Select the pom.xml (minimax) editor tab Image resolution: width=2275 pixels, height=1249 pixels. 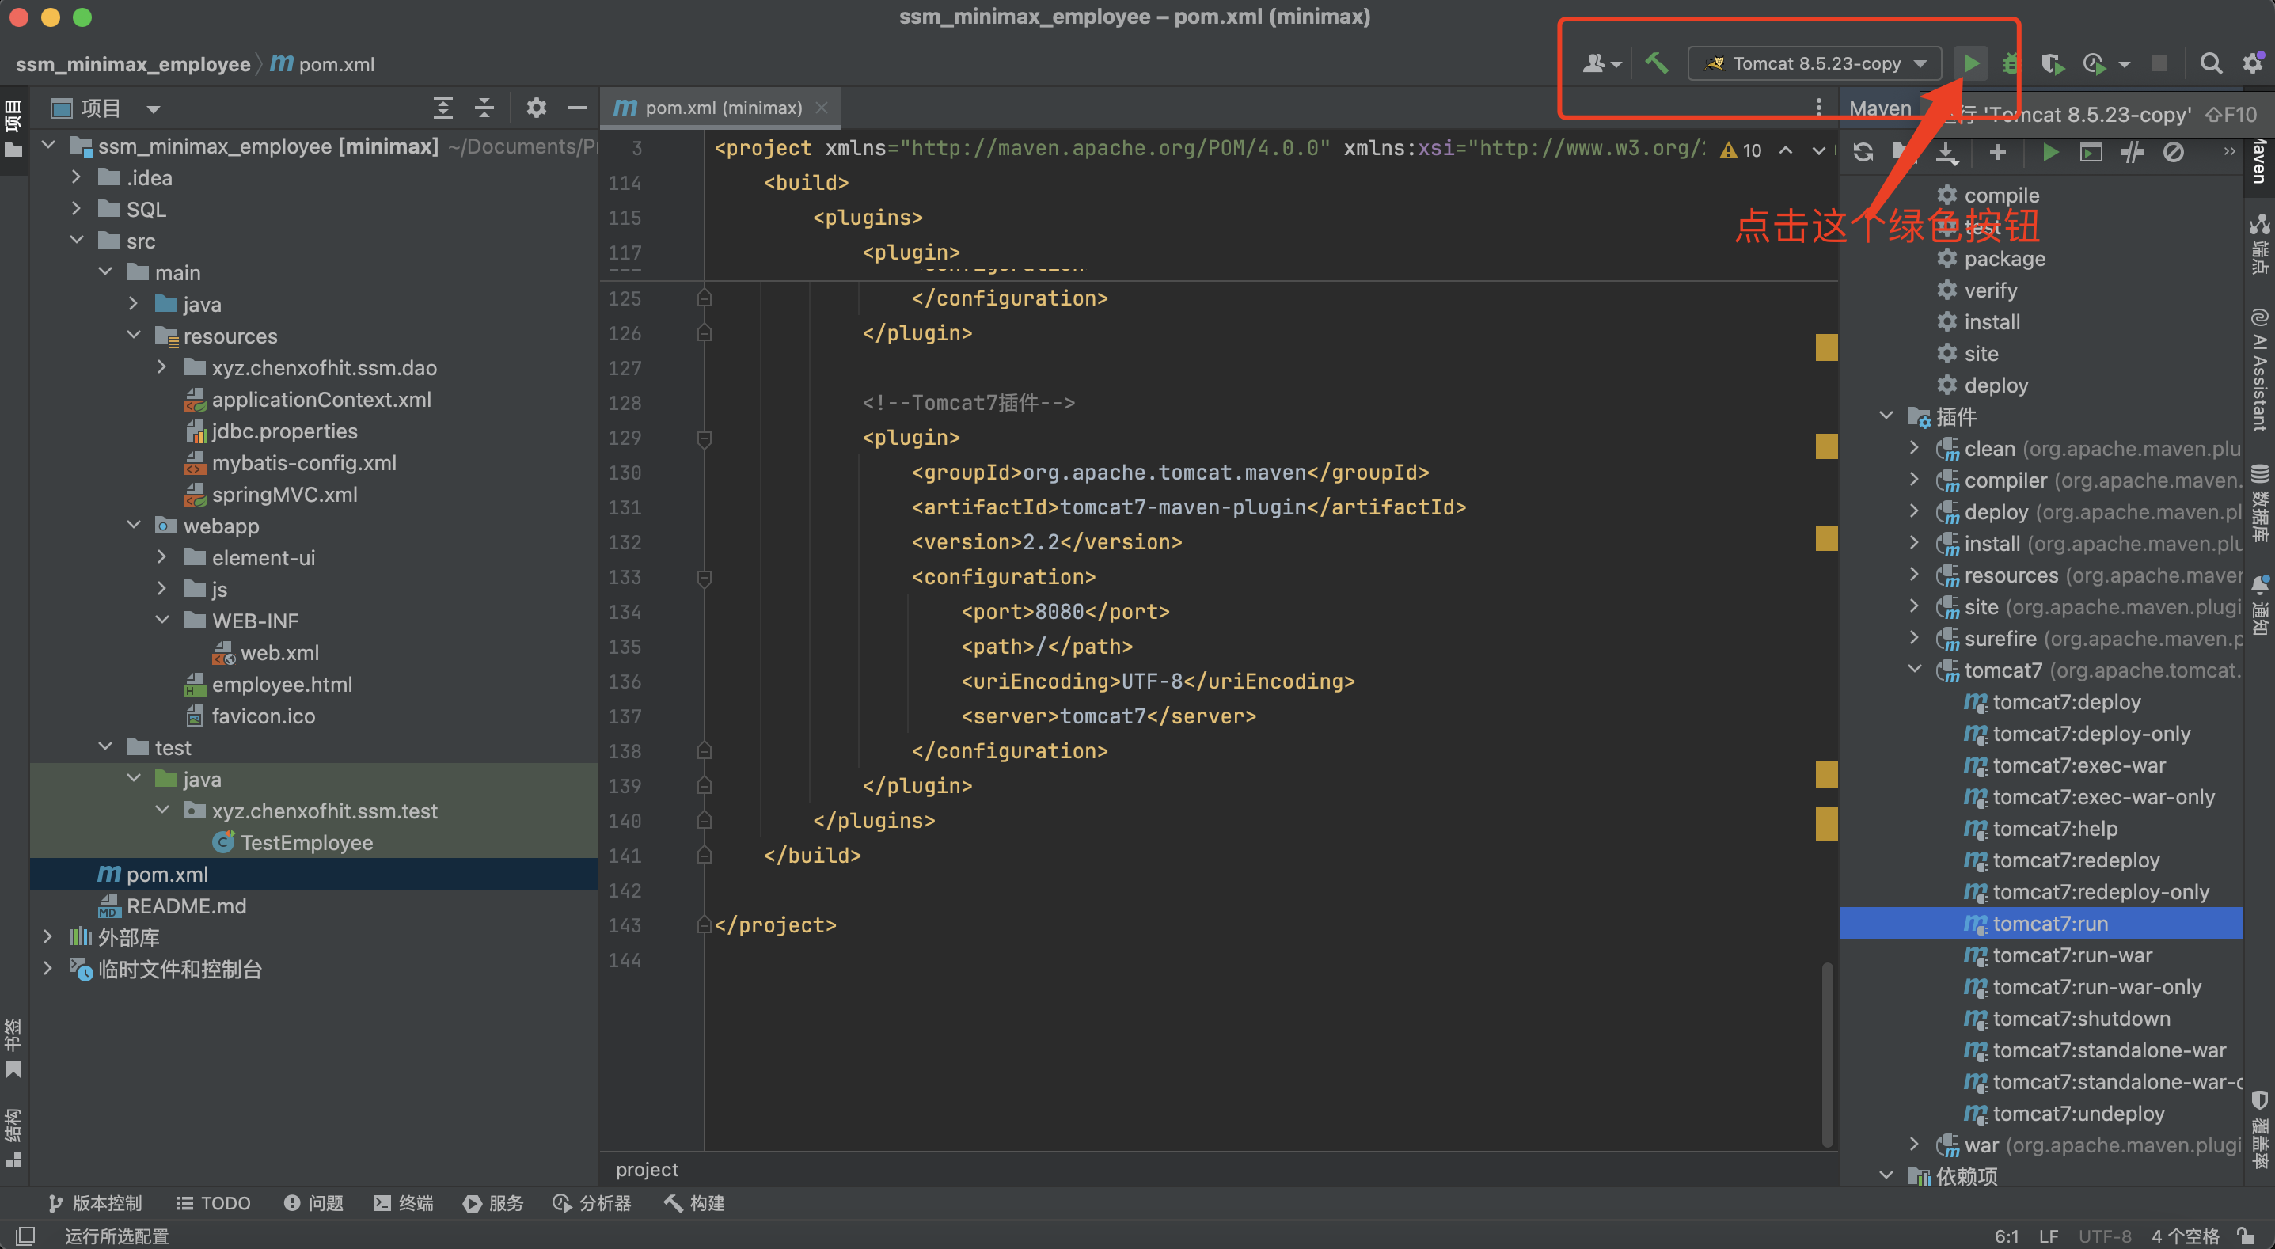pyautogui.click(x=723, y=108)
